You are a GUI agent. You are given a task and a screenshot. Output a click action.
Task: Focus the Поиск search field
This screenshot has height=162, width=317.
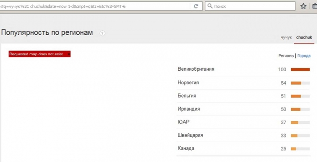(250, 6)
